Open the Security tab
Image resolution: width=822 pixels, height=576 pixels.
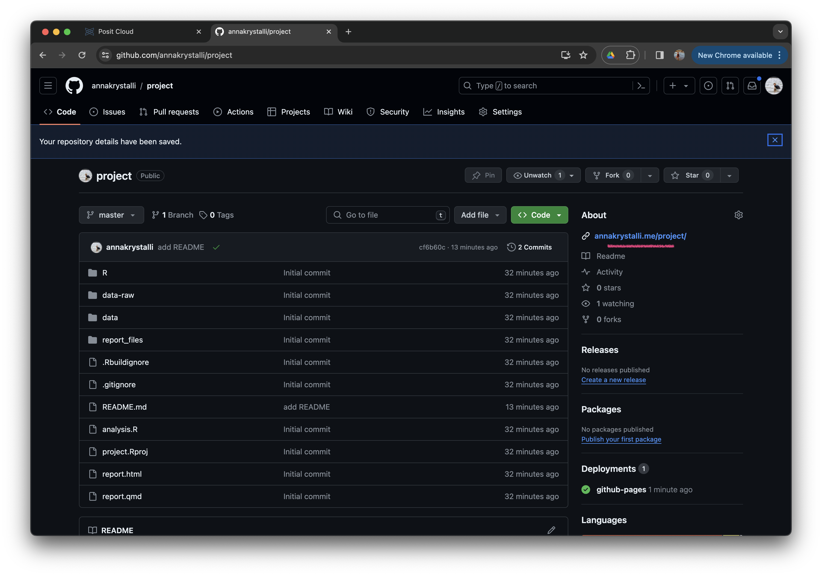pyautogui.click(x=388, y=112)
